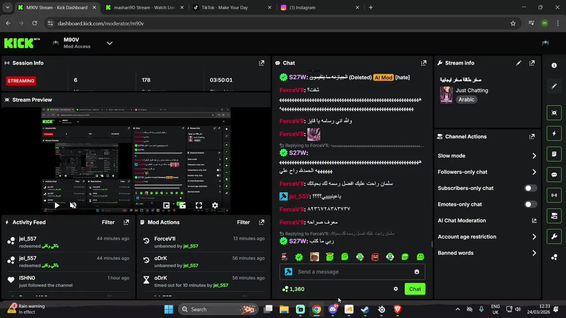Open File Explorer from taskbar
566x318 pixels.
284,310
